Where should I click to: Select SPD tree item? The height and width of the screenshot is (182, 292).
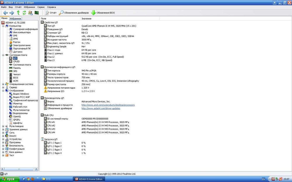(x=15, y=71)
